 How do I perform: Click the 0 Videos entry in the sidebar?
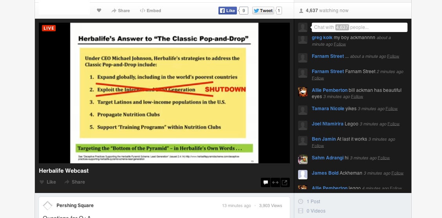pos(316,211)
